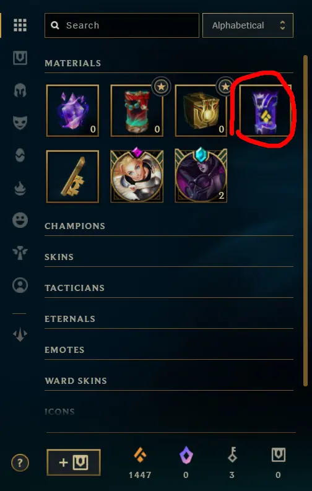312x491 pixels.
Task: Open the Alphabetical sort dropdown
Action: click(x=248, y=25)
